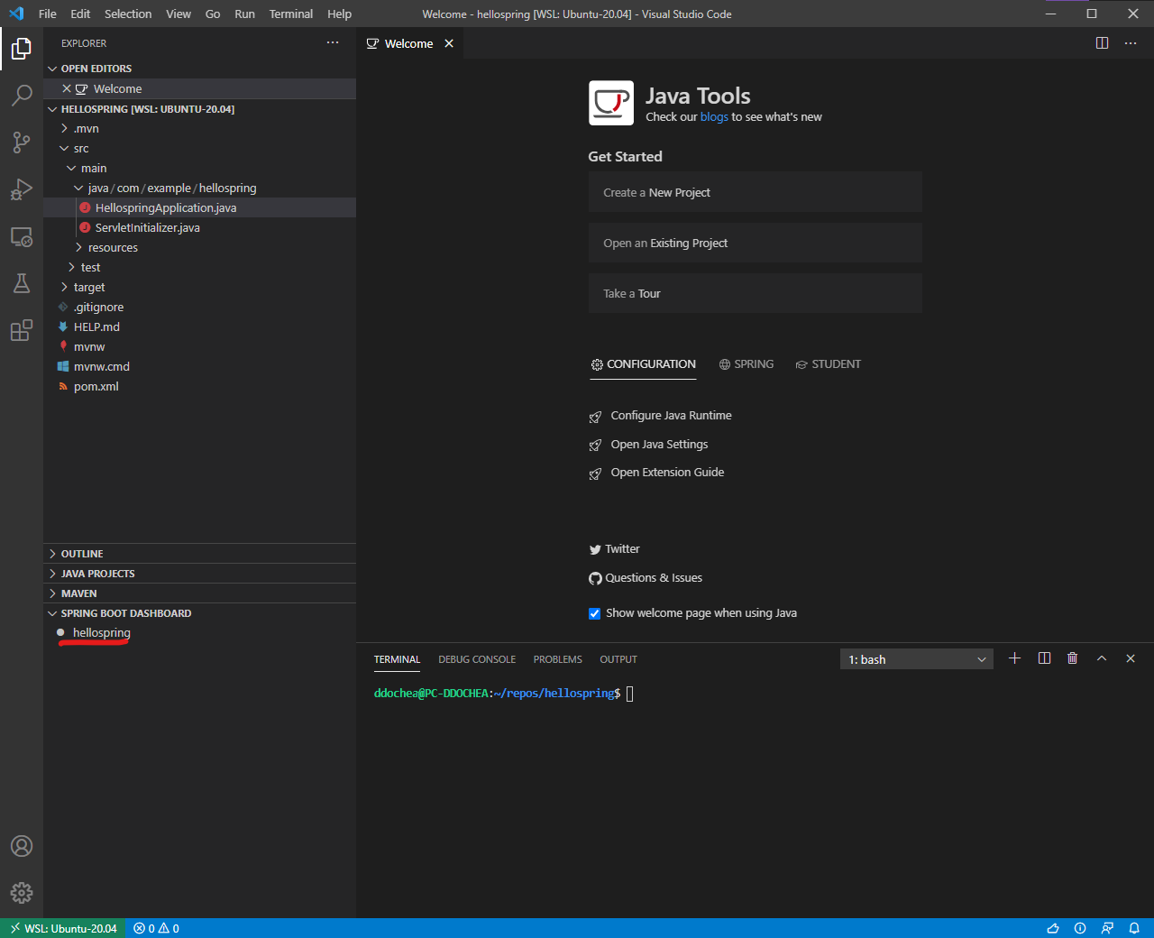The image size is (1154, 938).
Task: Switch to the Debug Console tab
Action: click(477, 659)
